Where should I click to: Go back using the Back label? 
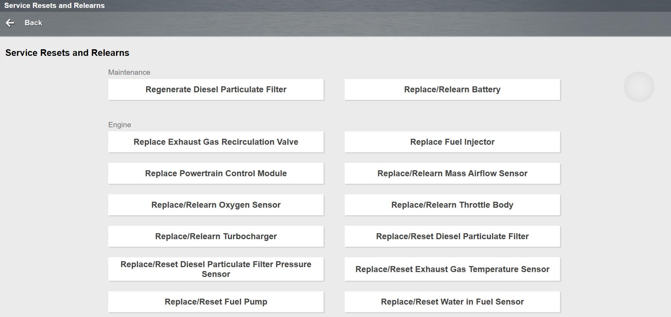33,23
